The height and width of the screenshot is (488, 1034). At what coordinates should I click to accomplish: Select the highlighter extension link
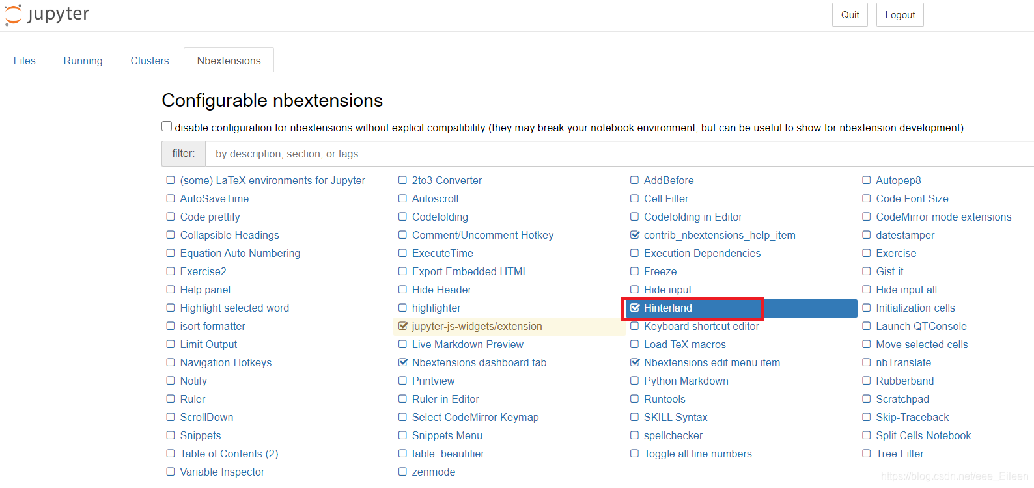(436, 308)
